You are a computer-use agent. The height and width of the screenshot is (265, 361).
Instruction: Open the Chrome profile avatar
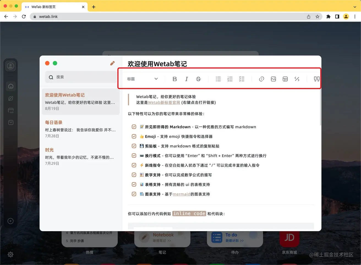click(x=346, y=17)
